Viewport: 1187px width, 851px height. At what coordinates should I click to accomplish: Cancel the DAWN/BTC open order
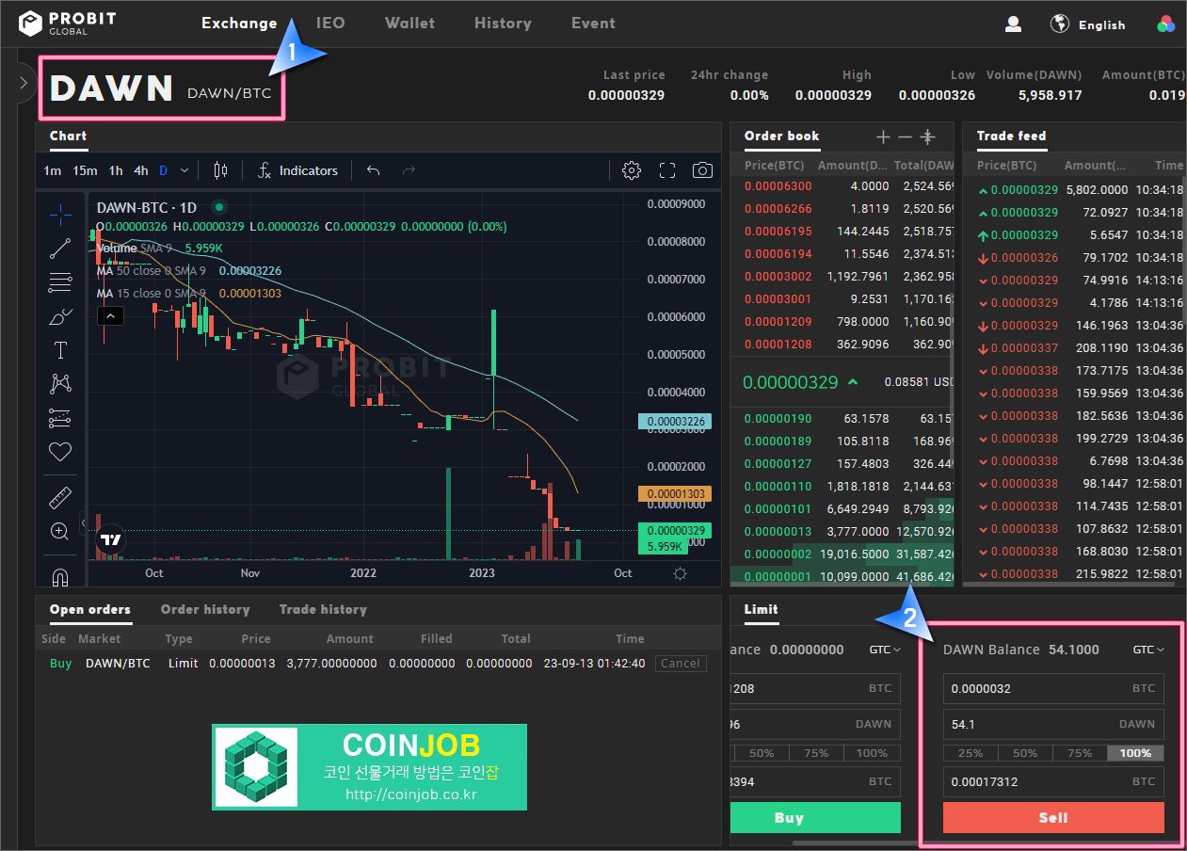click(680, 663)
